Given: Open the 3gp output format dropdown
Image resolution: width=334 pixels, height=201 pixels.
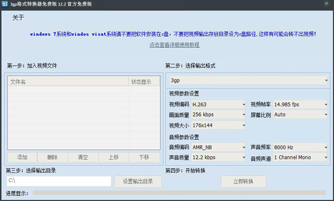Looking at the screenshot, I should tap(249, 80).
